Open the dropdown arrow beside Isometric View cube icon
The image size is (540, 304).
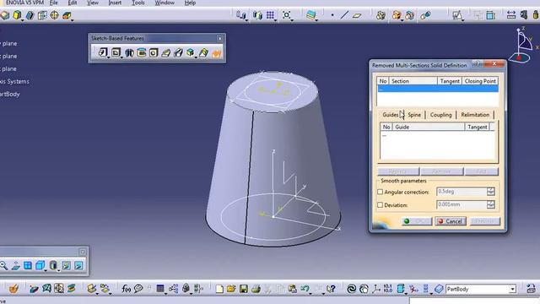[x=46, y=270]
